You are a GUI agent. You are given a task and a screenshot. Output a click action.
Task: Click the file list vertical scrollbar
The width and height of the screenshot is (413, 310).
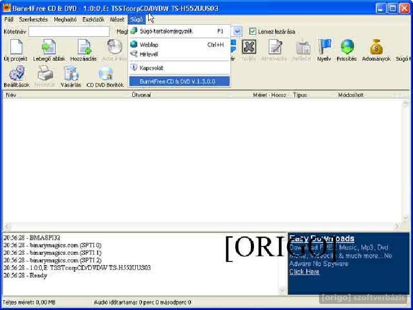[x=405, y=161]
